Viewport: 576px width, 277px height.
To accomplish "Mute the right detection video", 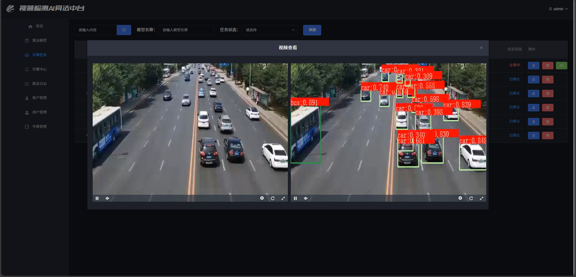I will 306,198.
